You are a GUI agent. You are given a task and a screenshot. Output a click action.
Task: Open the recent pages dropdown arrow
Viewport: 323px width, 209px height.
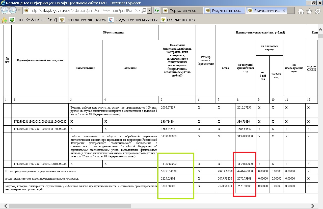coord(19,10)
